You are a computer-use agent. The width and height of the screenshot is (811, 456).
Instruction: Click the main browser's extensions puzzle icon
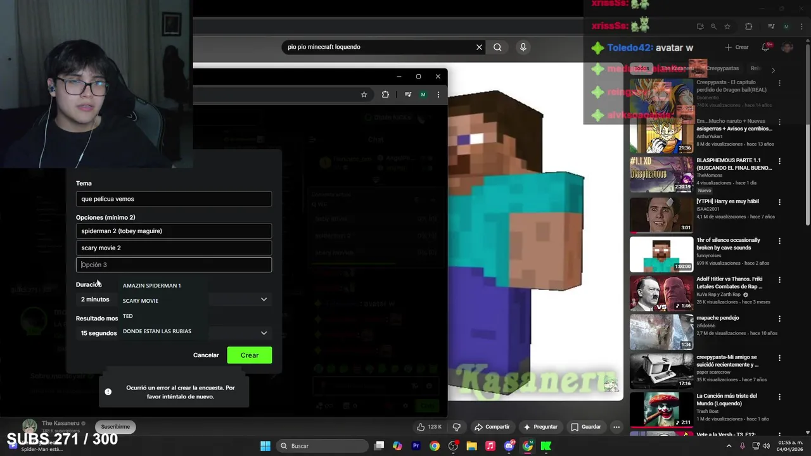coord(748,27)
